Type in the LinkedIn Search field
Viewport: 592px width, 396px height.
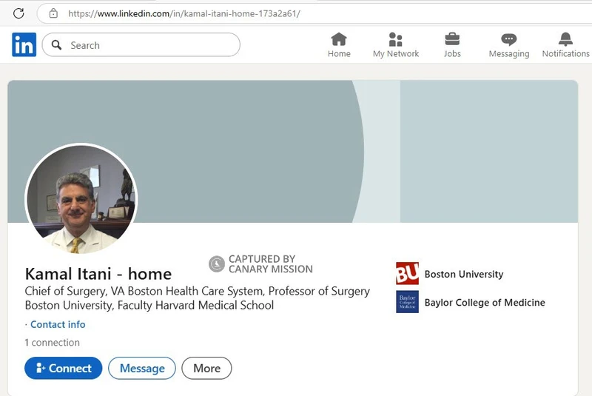148,45
